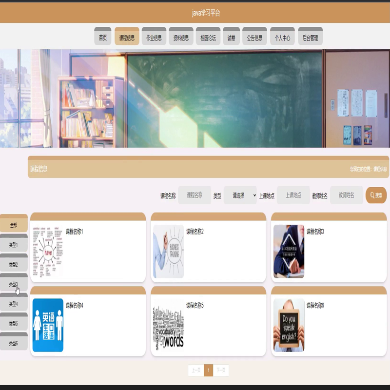This screenshot has height=390, width=390.
Task: Filter courses by 类型5
Action: 14,322
